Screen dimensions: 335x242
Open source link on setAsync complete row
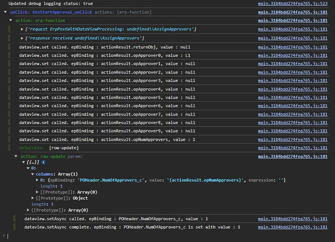(292, 227)
